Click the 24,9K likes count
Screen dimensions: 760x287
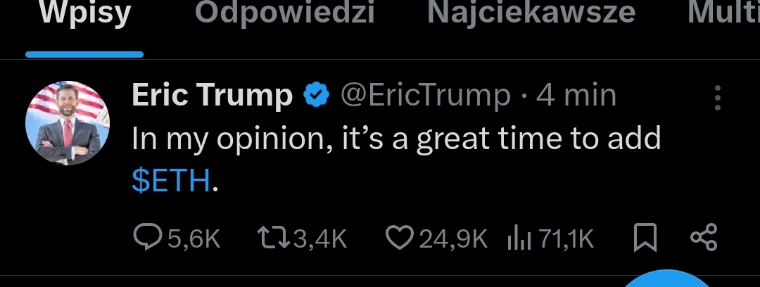[x=452, y=240]
